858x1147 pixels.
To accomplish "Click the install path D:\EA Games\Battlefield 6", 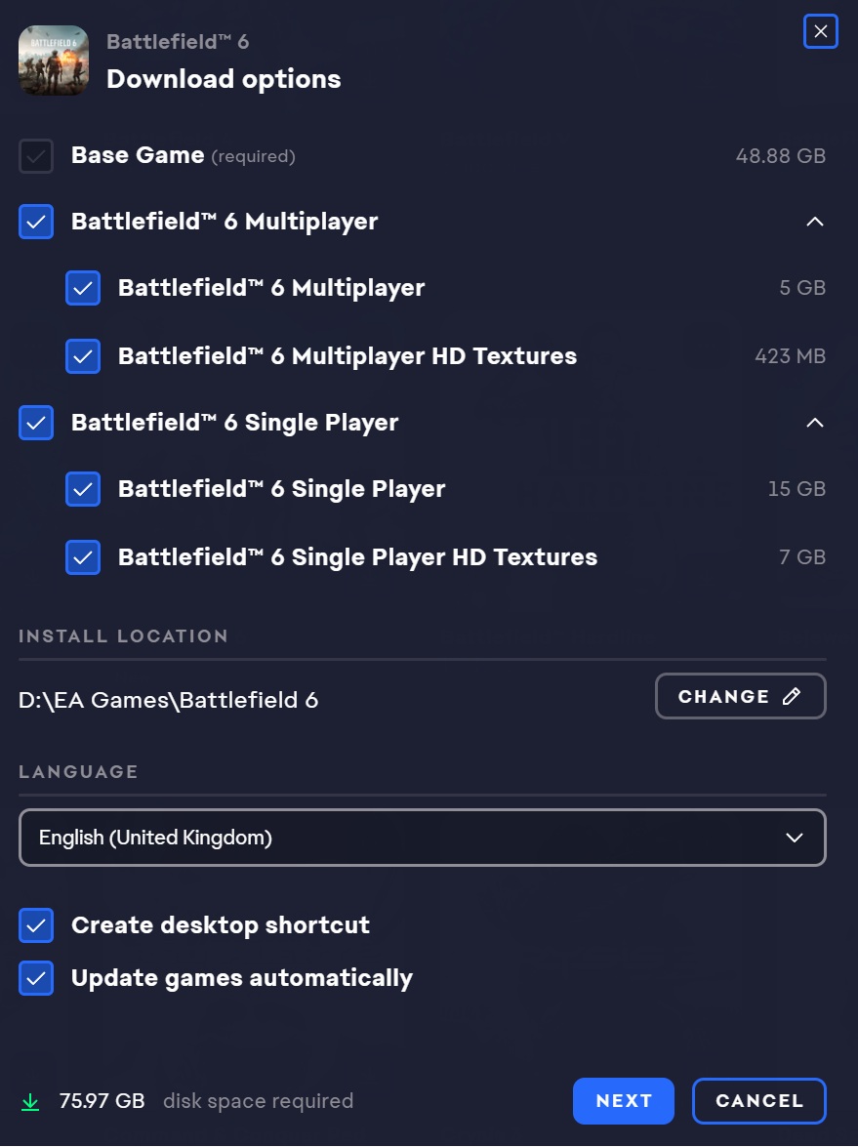I will (x=169, y=700).
